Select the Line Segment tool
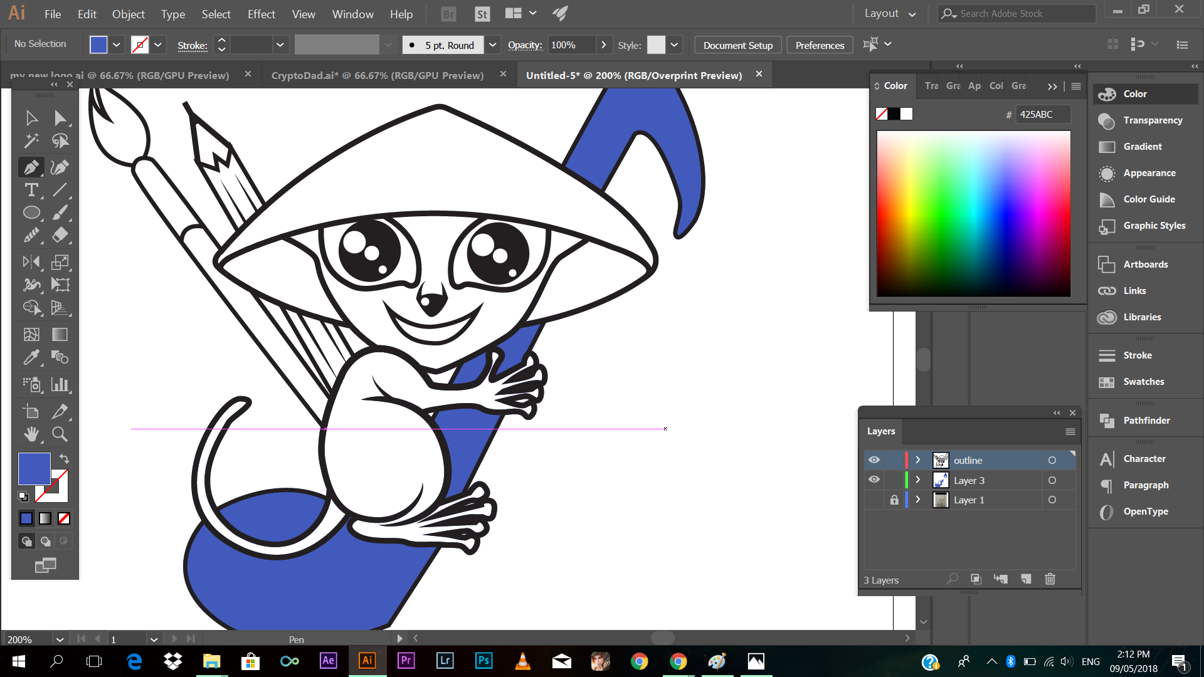Screen dimensions: 1204x677 (x=60, y=190)
